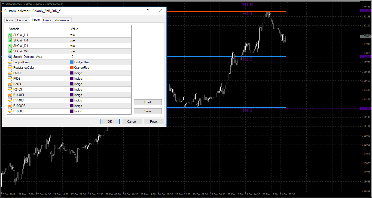Click the OK button
This screenshot has height=198, width=372.
pos(110,122)
